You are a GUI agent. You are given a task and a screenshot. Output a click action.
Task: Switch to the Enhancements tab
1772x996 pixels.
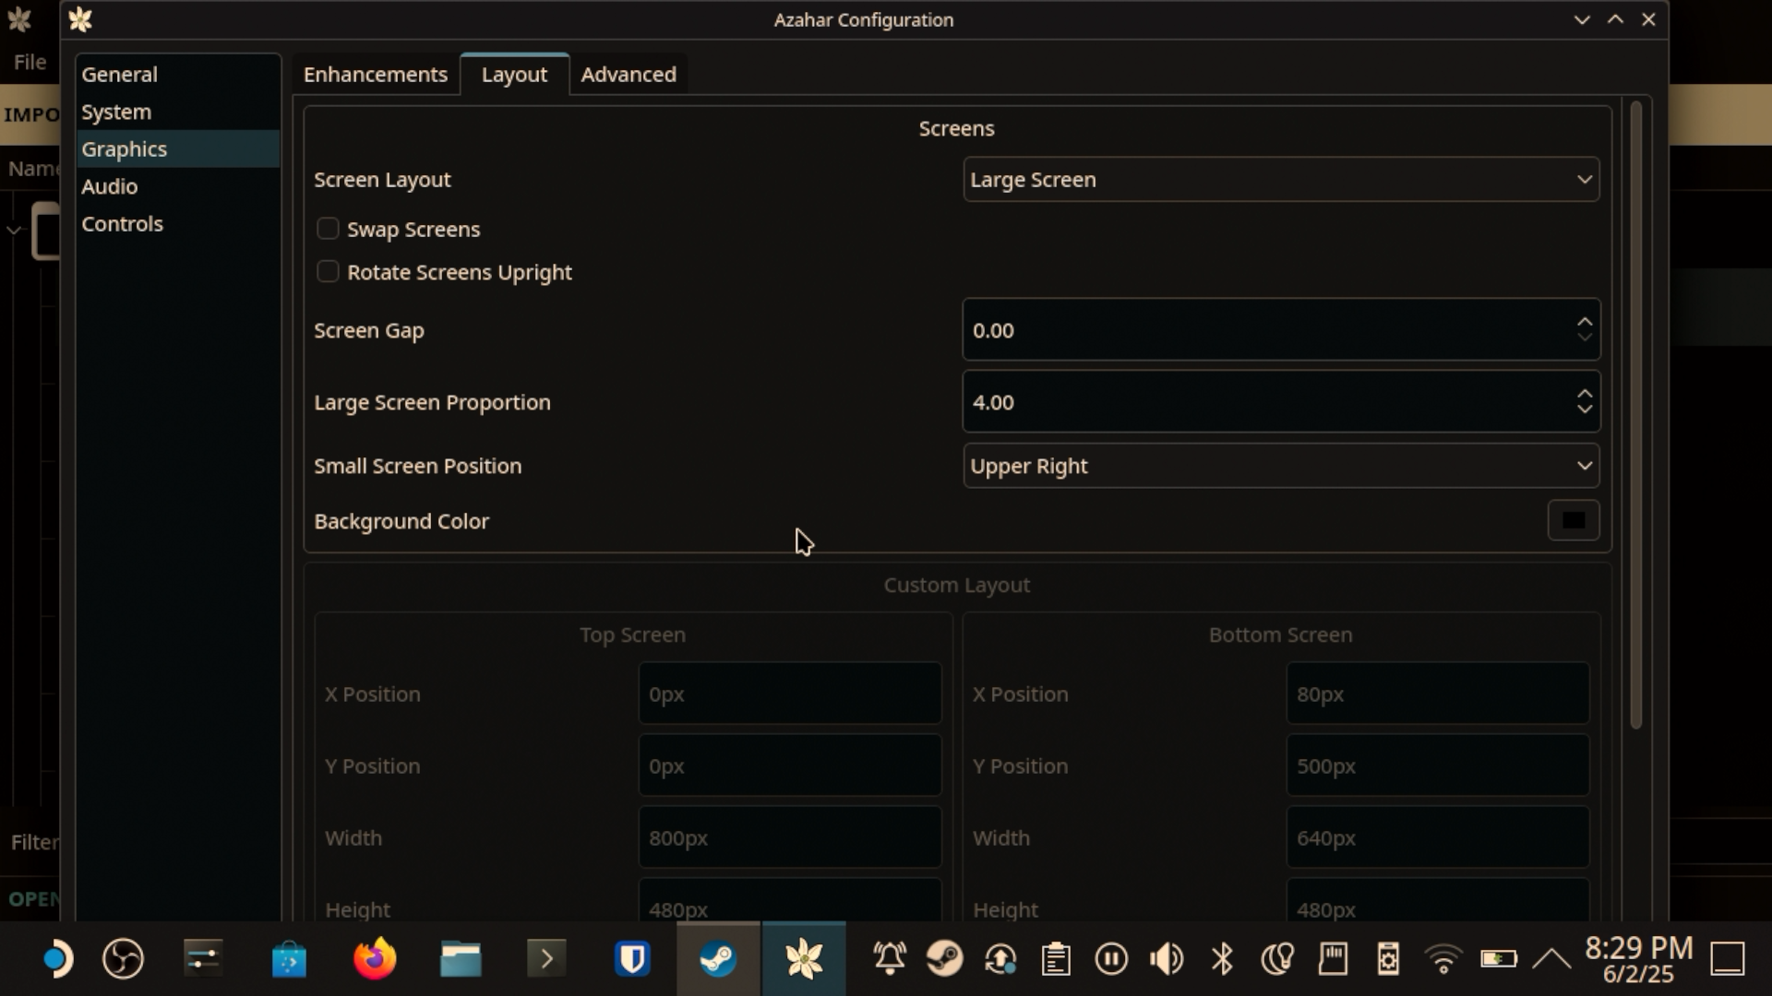pyautogui.click(x=376, y=74)
